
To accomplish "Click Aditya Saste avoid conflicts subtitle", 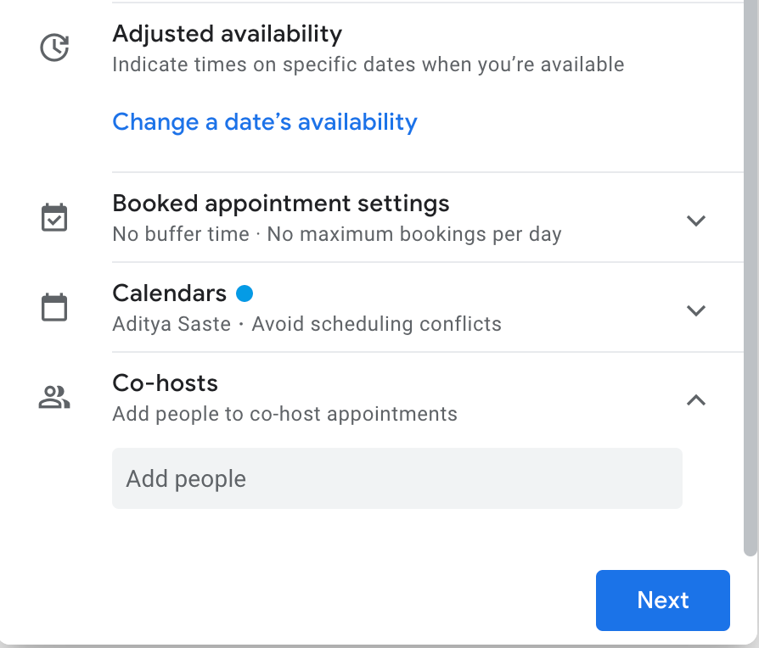I will point(306,324).
